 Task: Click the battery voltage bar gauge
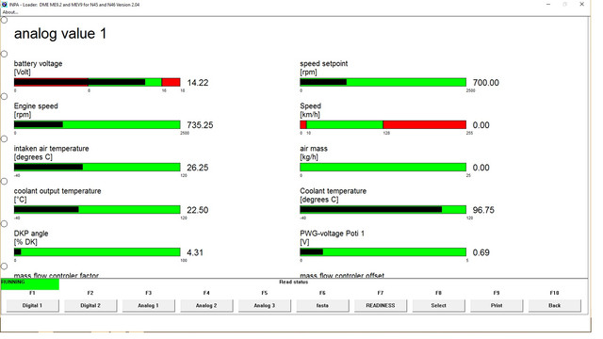tap(97, 82)
